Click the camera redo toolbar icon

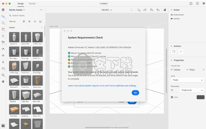152,10
